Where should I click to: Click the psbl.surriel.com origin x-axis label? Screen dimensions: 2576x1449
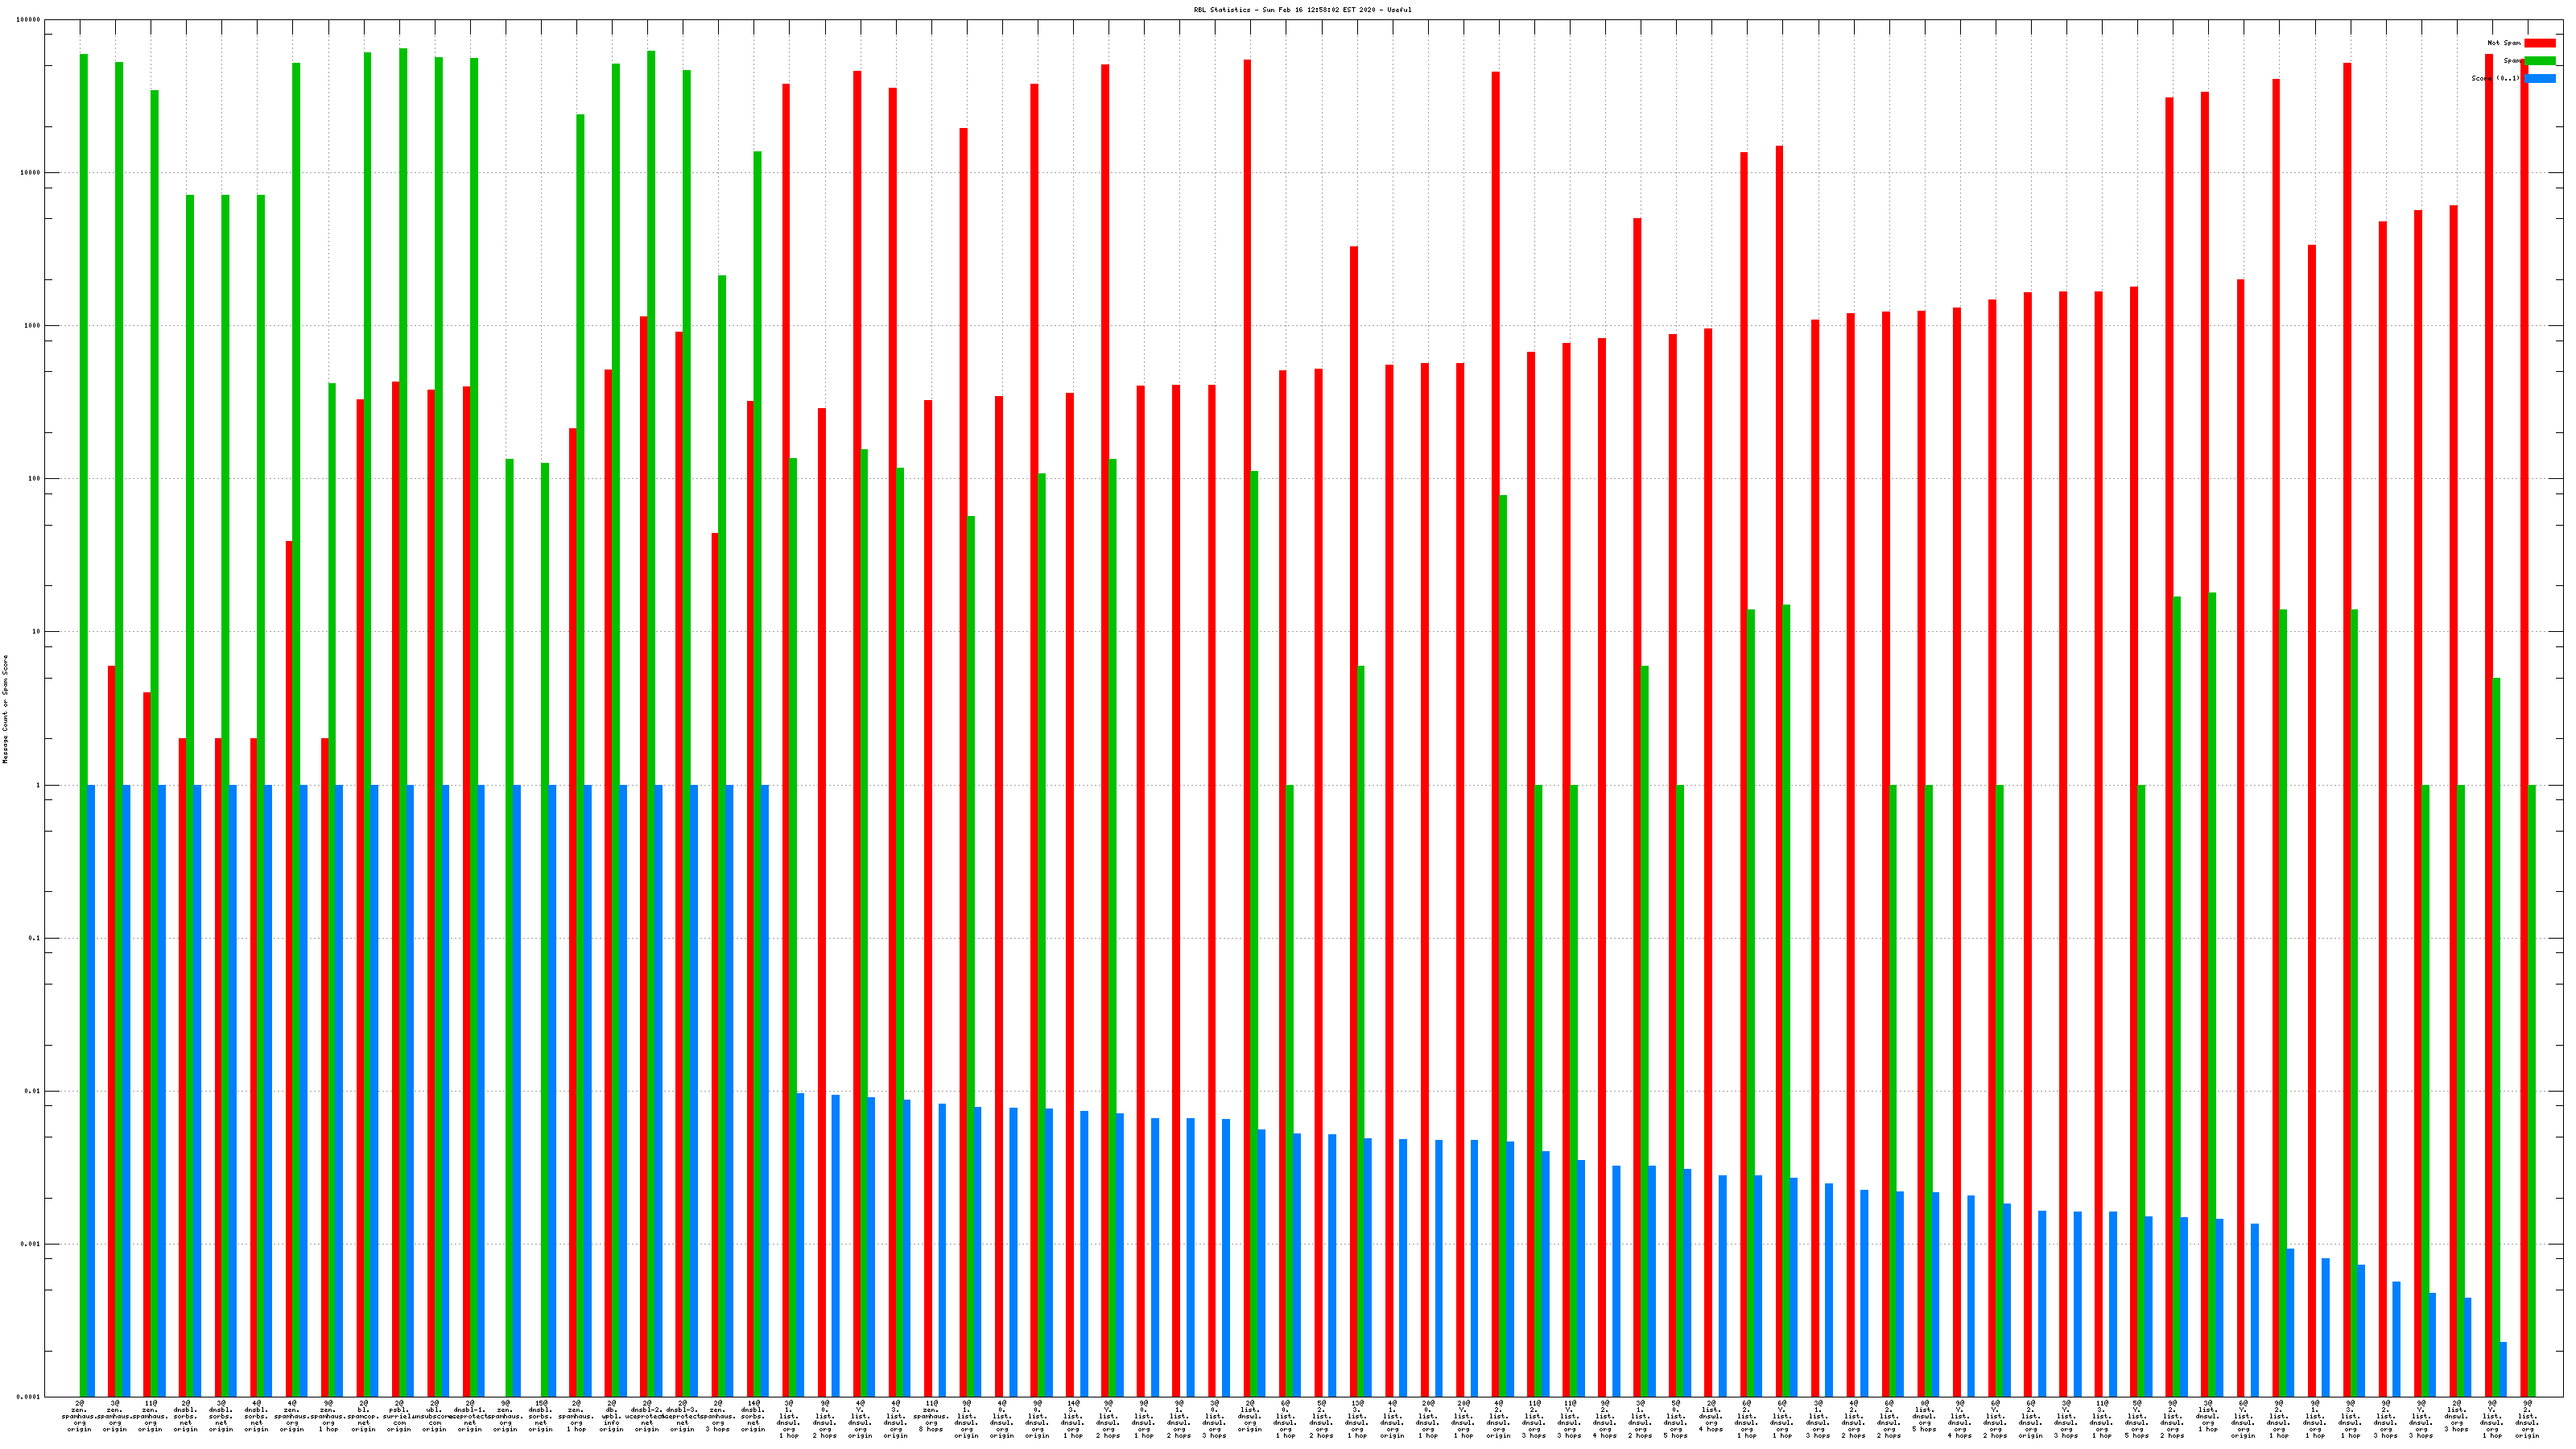click(398, 1417)
